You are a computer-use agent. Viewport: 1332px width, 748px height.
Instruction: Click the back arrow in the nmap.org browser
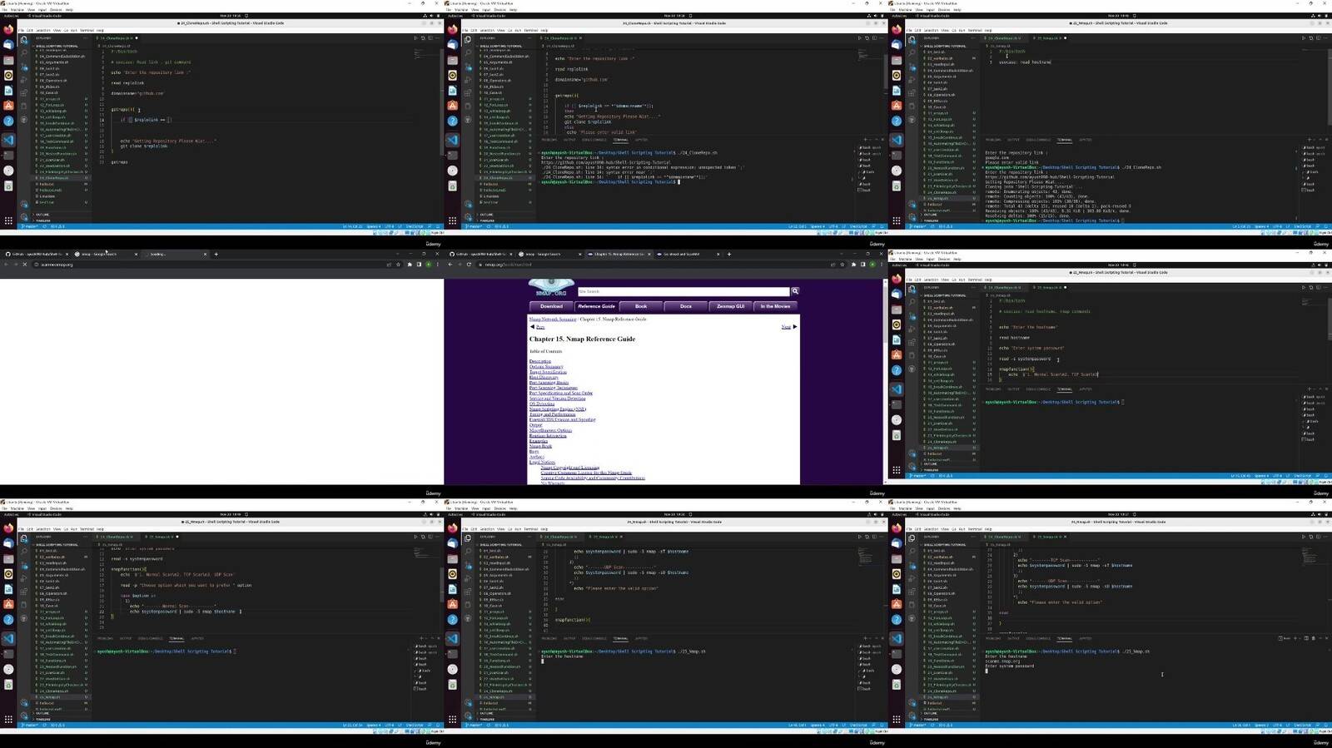[x=450, y=265]
